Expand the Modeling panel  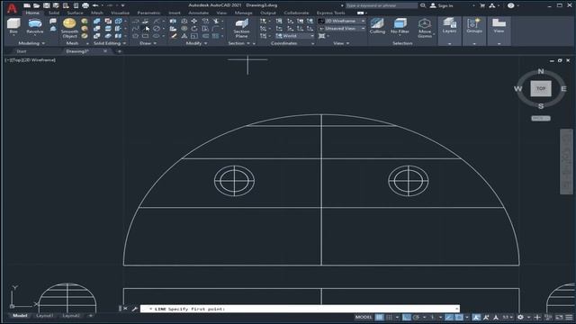(x=31, y=43)
